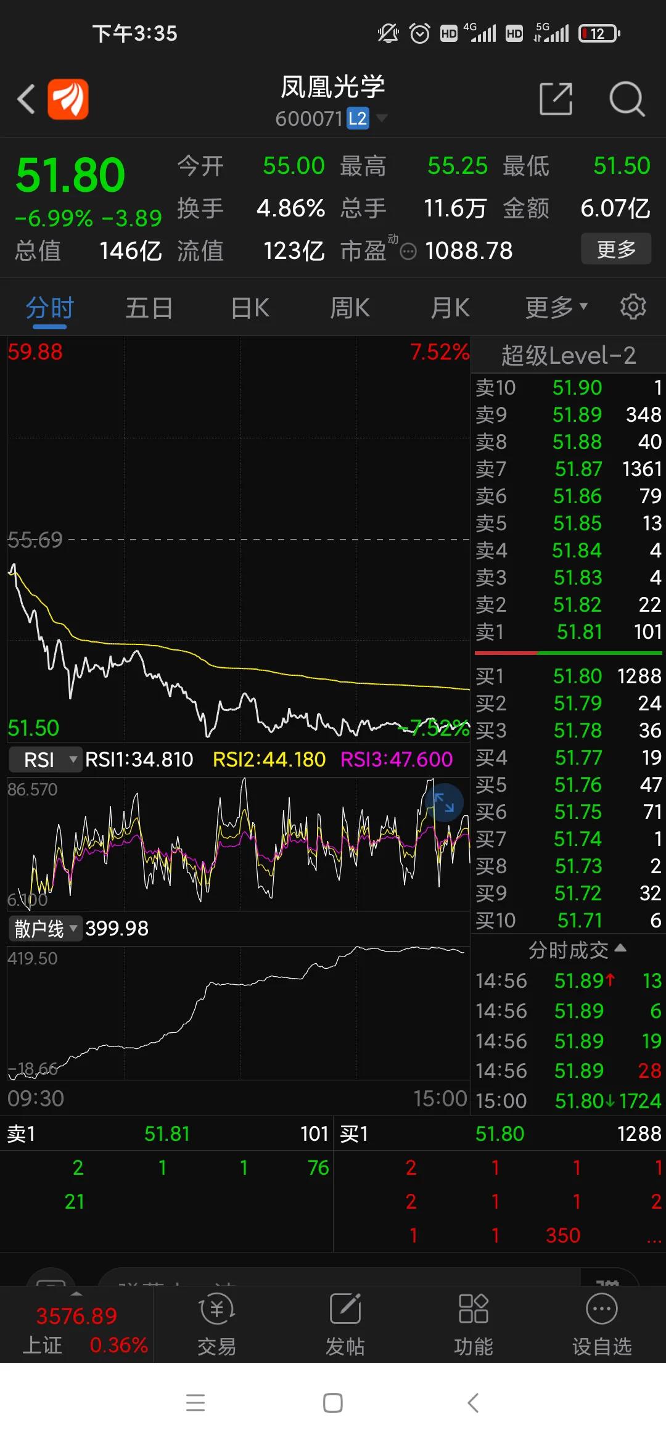
Task: Tap the share/export icon in header
Action: click(556, 99)
